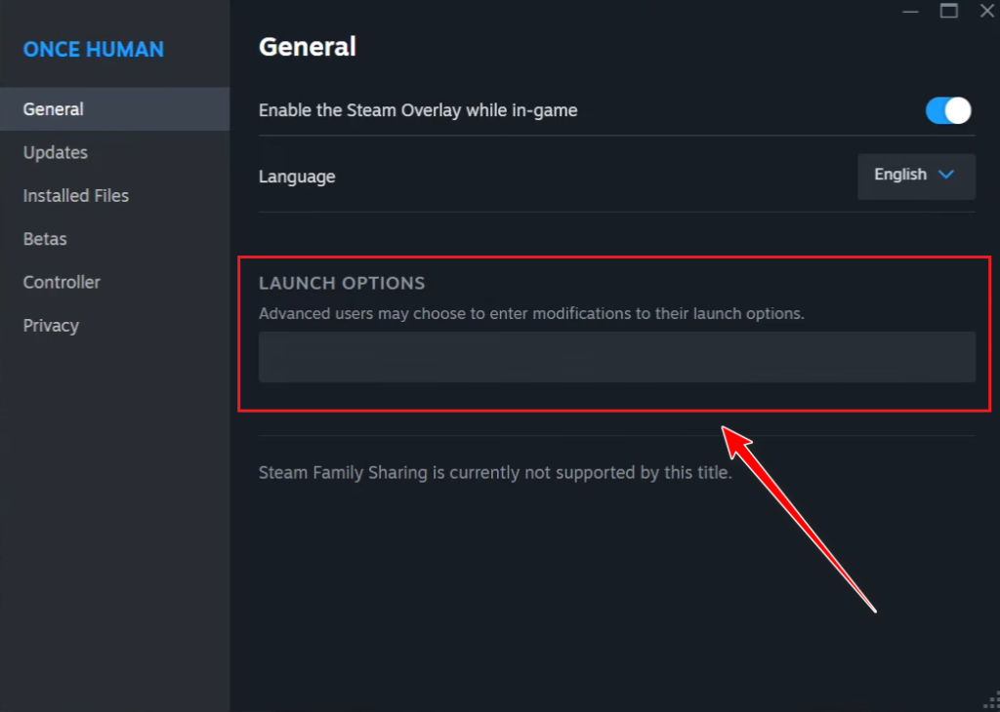Click the Enable the Steam Overlay label
This screenshot has height=712, width=1000.
[x=418, y=110]
